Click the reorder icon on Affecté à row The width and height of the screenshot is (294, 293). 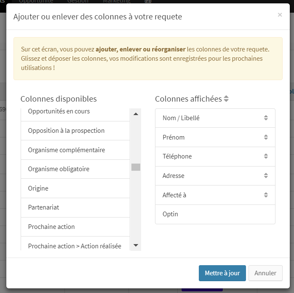(x=266, y=195)
